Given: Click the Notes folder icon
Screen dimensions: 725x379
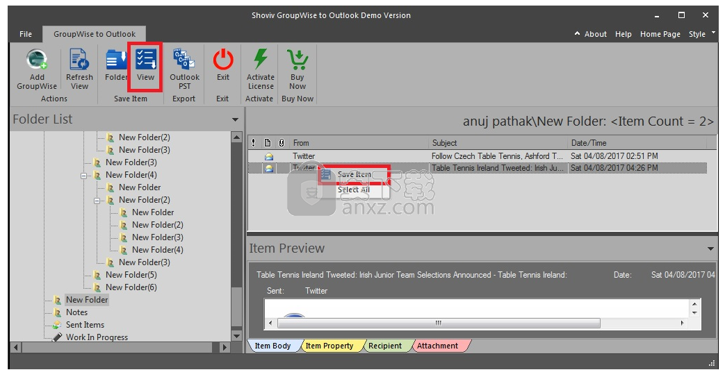Looking at the screenshot, I should pos(57,312).
